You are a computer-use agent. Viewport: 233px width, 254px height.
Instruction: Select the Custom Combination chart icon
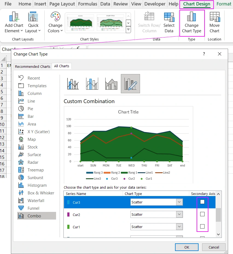[x=130, y=84]
